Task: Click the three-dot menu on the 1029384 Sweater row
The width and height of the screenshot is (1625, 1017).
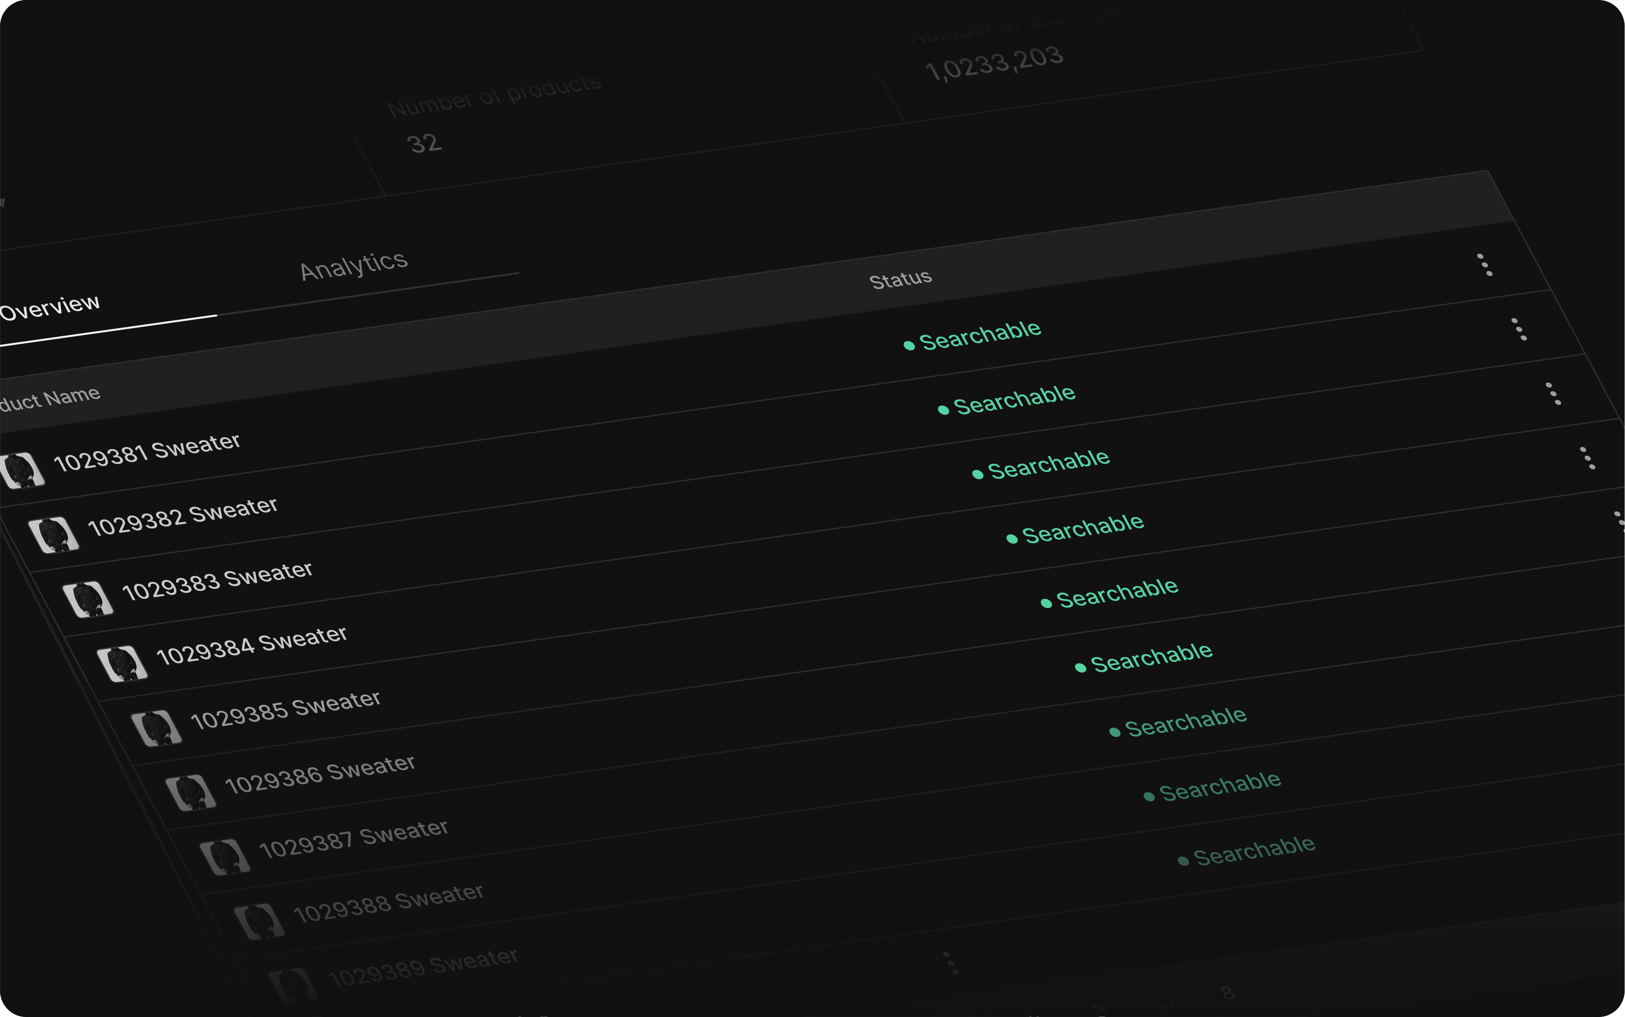Action: pos(1588,458)
